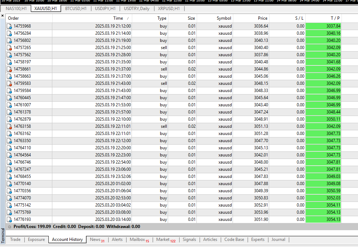Close the Terminal panel
The width and height of the screenshot is (358, 247).
[x=3, y=16]
